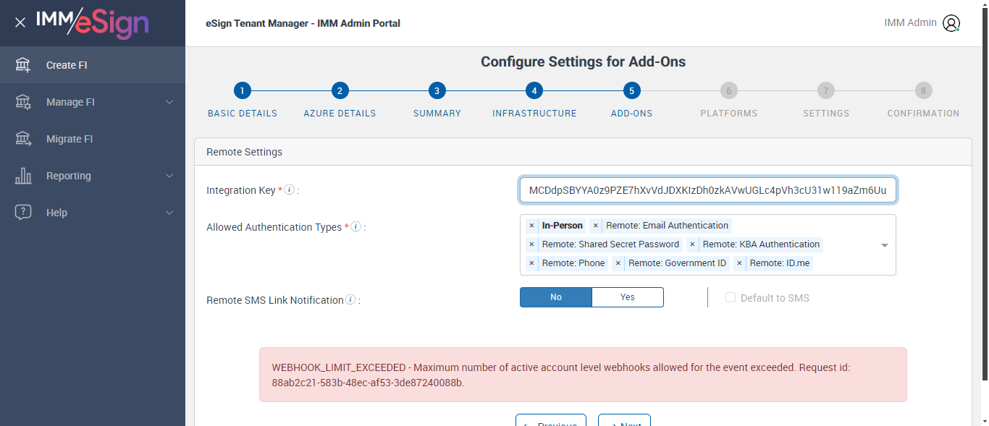
Task: Go to step 4 Infrastructure
Action: coord(534,91)
